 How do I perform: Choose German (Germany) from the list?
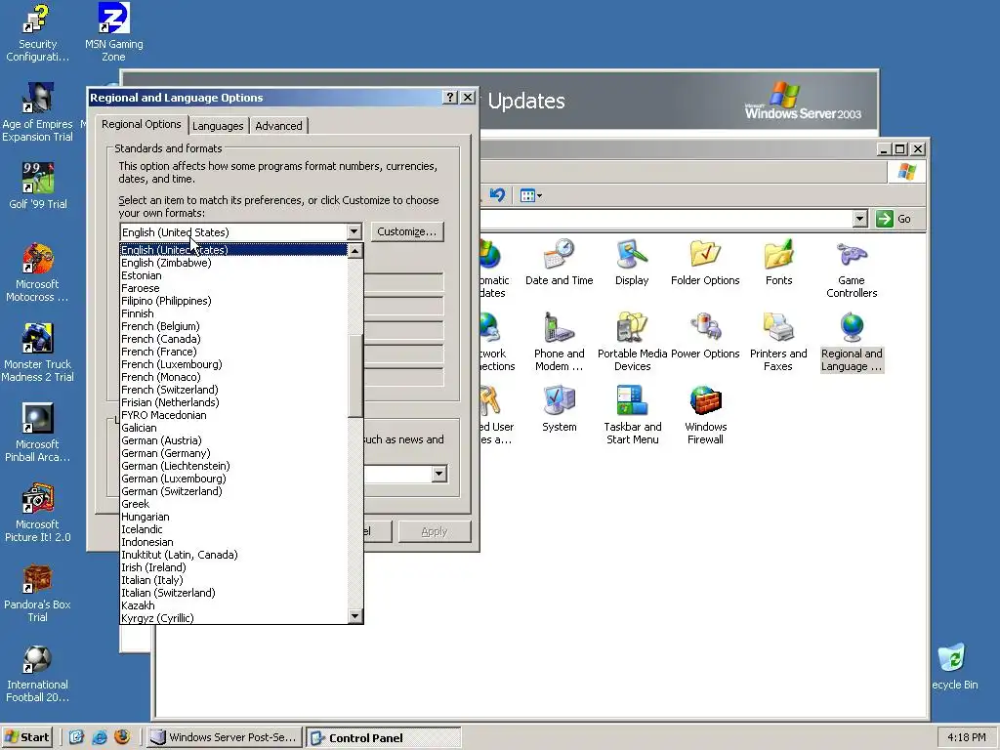[x=233, y=453]
